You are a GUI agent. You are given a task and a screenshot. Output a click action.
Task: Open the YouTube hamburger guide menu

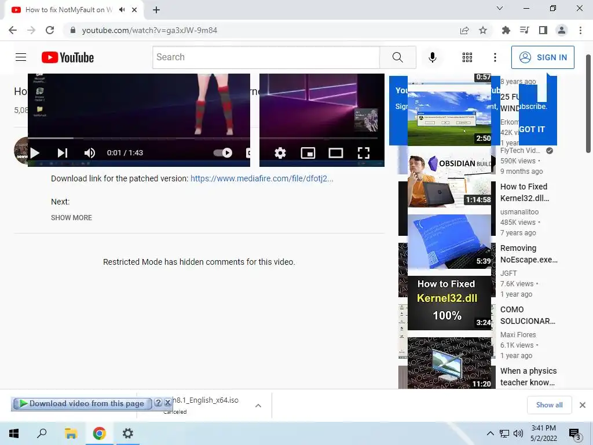21,57
